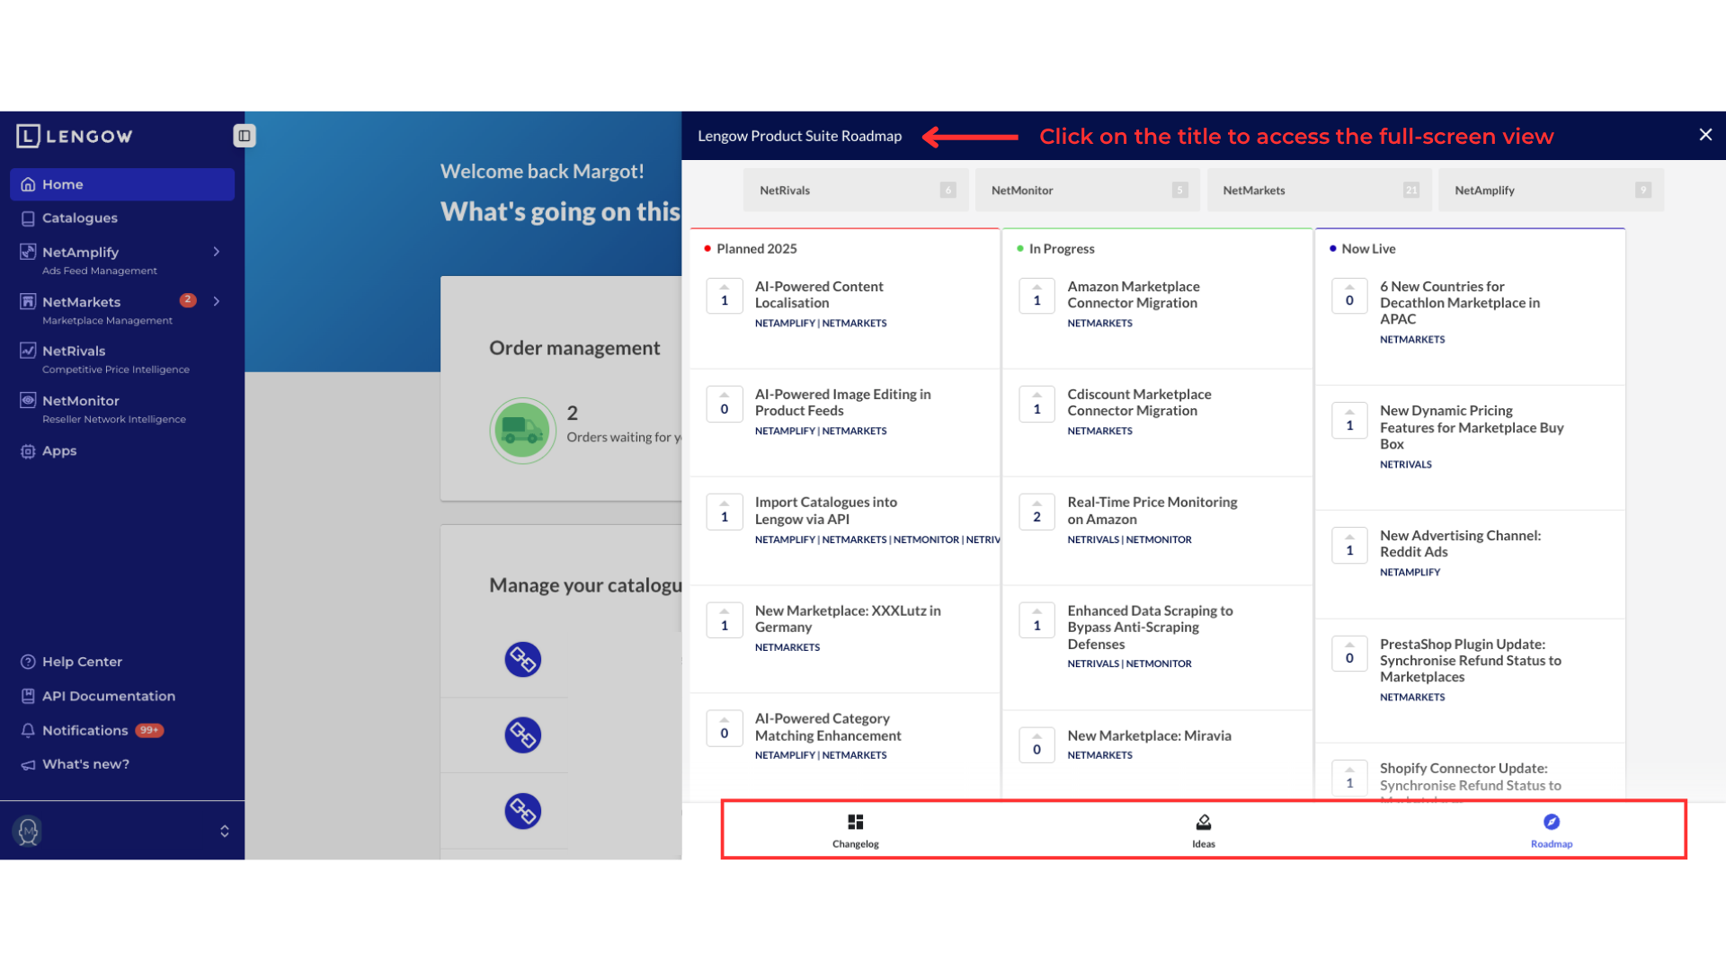This screenshot has width=1726, height=971.
Task: Open API Documentation in sidebar
Action: tap(108, 696)
